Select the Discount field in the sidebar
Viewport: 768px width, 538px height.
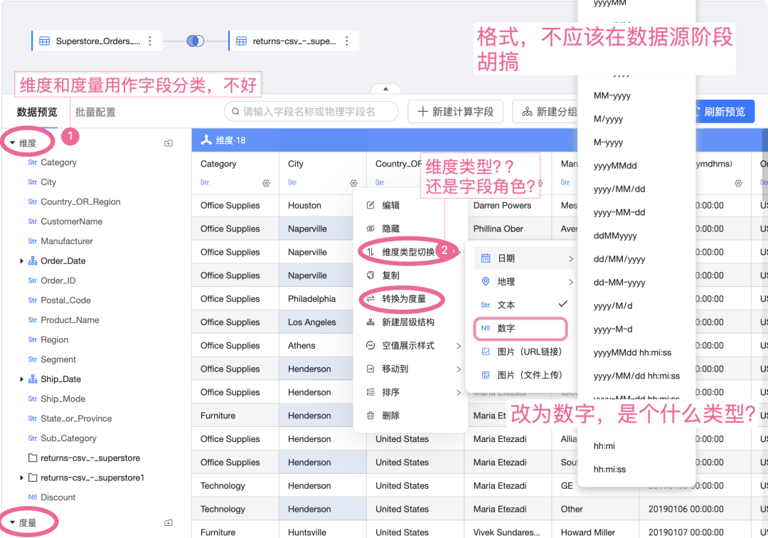coord(58,497)
